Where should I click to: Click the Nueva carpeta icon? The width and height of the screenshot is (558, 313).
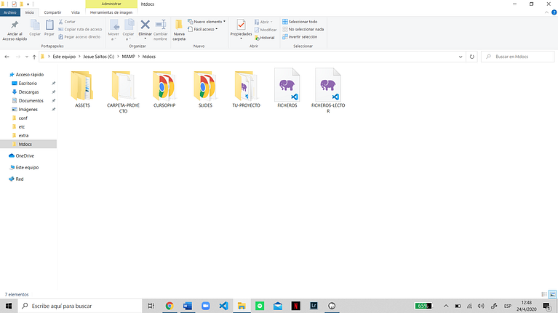179,25
